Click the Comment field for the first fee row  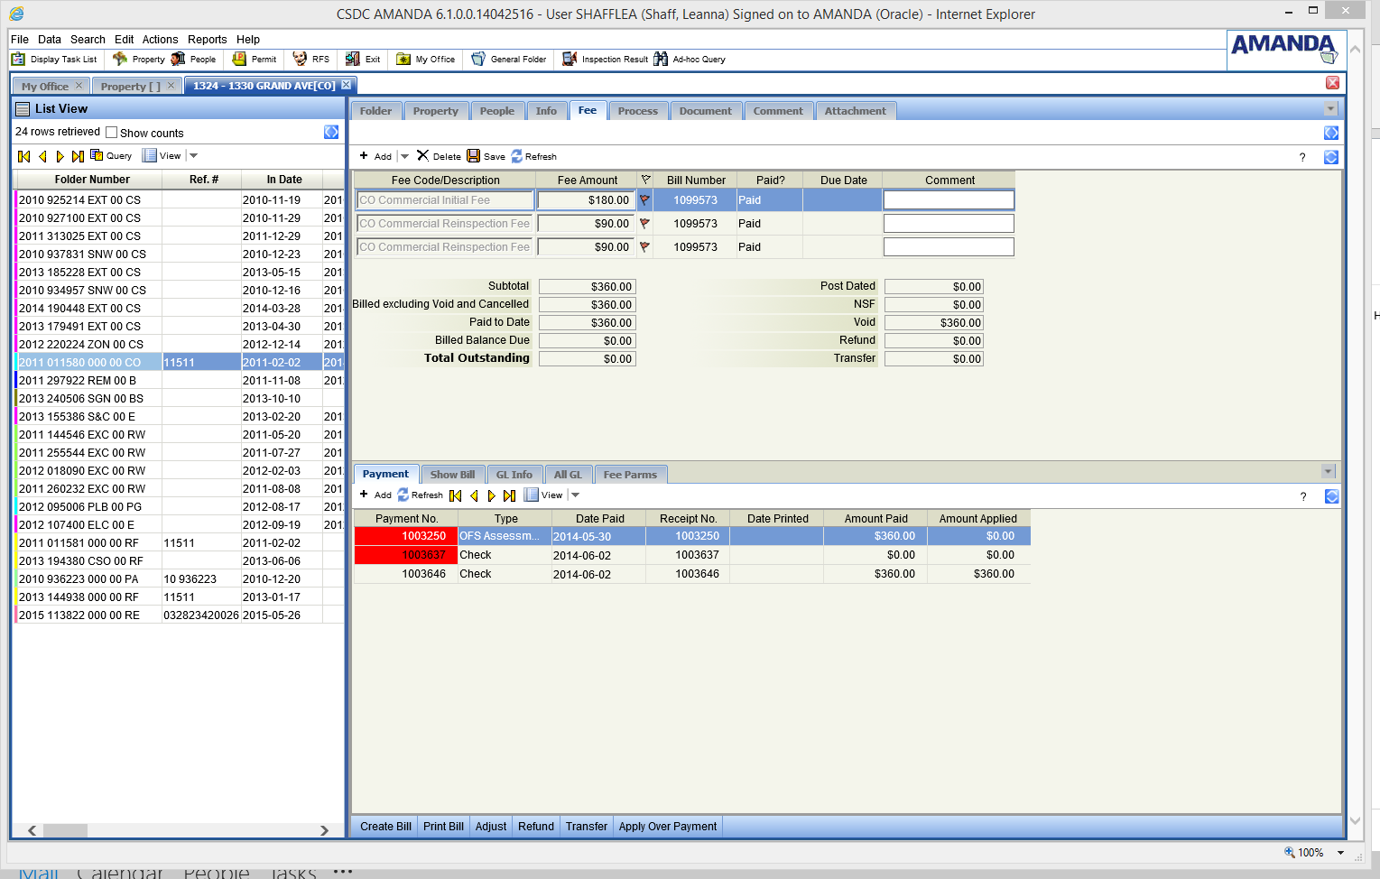pyautogui.click(x=948, y=200)
